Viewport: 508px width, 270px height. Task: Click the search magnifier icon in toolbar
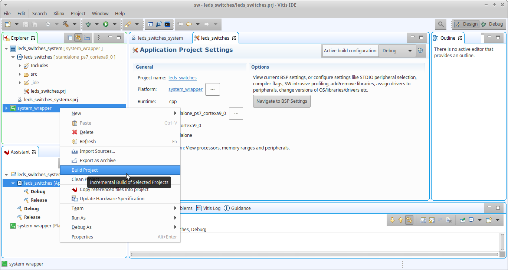[440, 24]
